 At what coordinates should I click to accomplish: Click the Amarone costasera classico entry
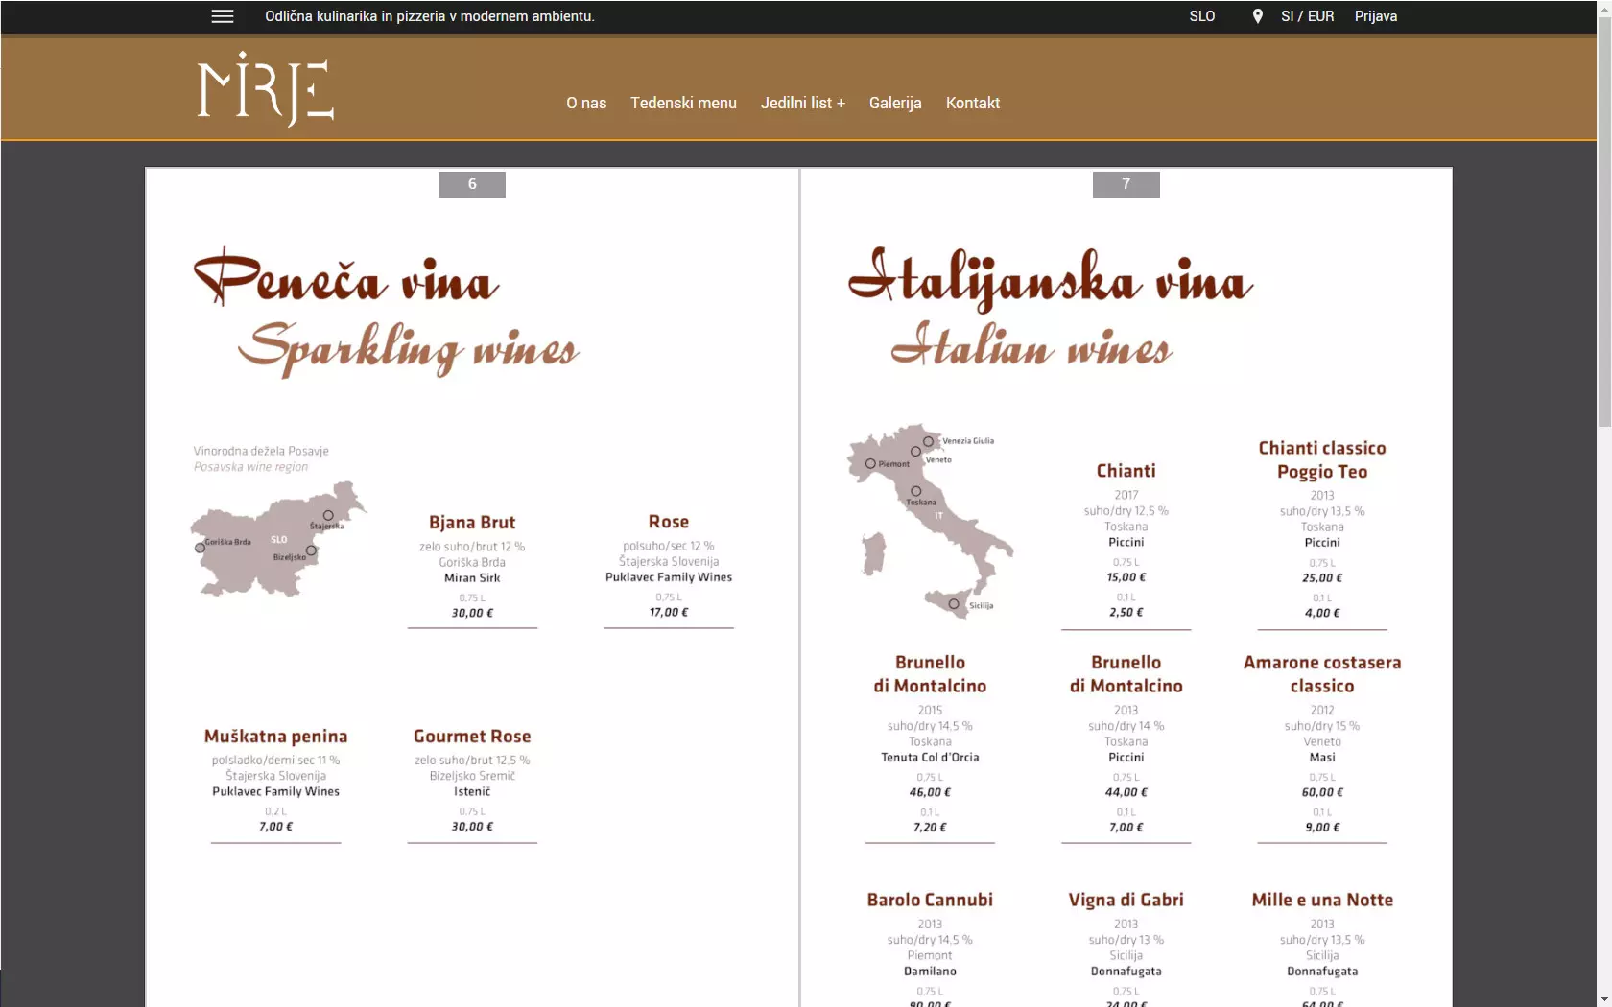tap(1321, 674)
